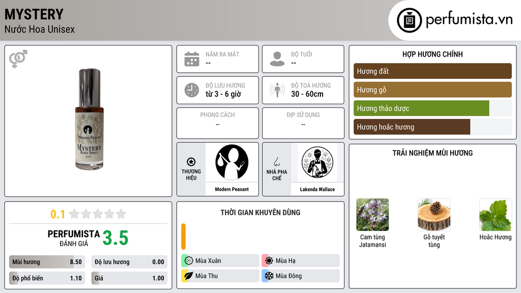Click the Hương gỗ accord bar
This screenshot has width=521, height=293.
(432, 90)
